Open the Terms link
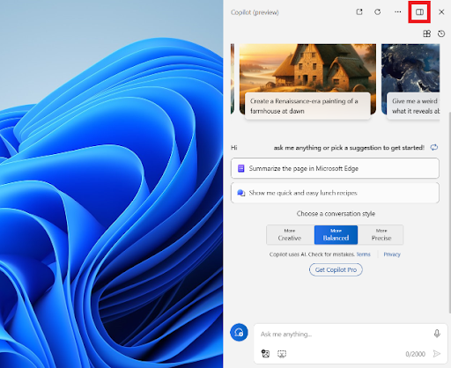 pos(363,254)
